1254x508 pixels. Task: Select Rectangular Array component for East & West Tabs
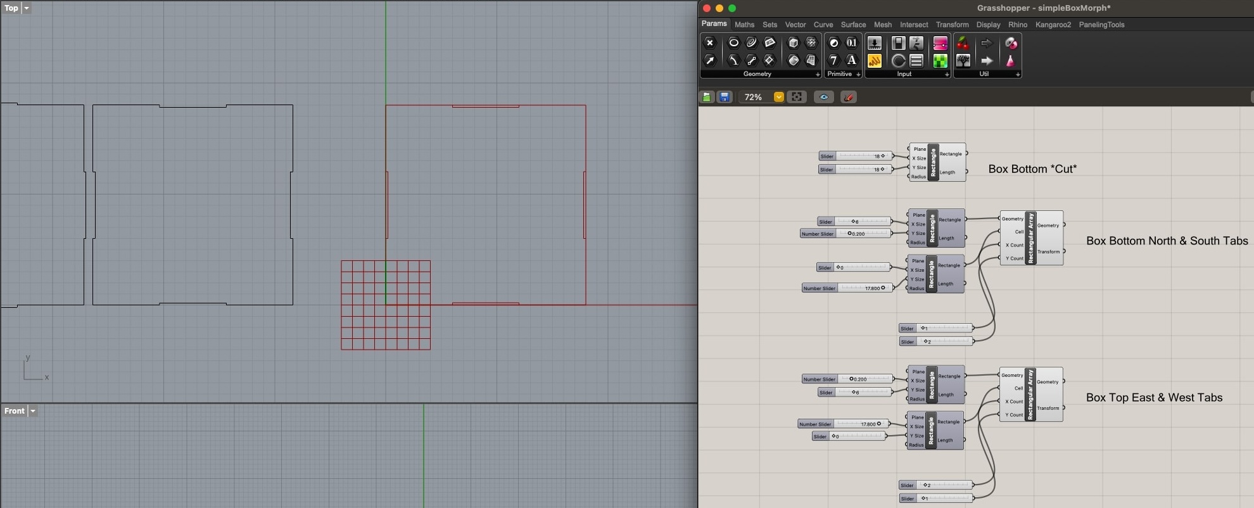tap(1030, 394)
